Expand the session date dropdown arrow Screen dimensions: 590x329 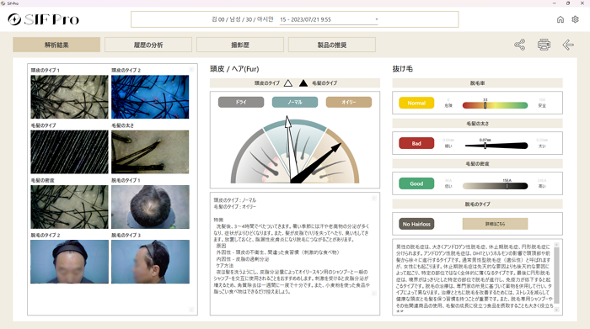(376, 19)
